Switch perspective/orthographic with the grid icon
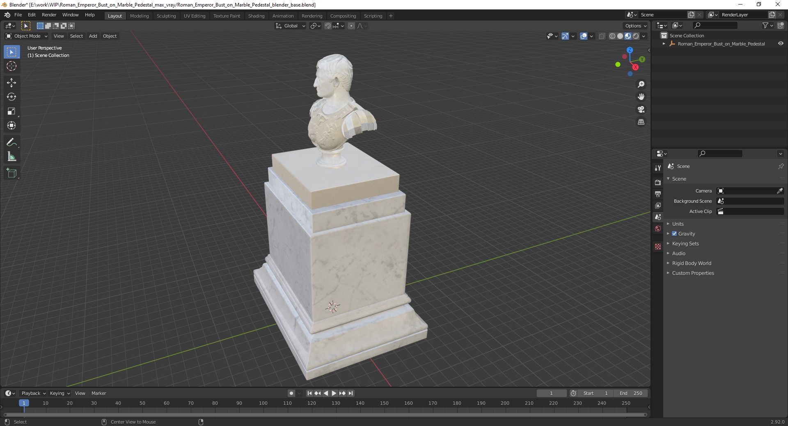This screenshot has height=426, width=788. (641, 122)
